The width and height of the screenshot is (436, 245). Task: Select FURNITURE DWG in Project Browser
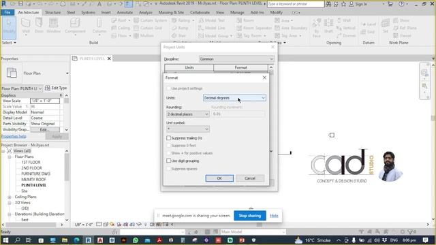click(x=35, y=174)
